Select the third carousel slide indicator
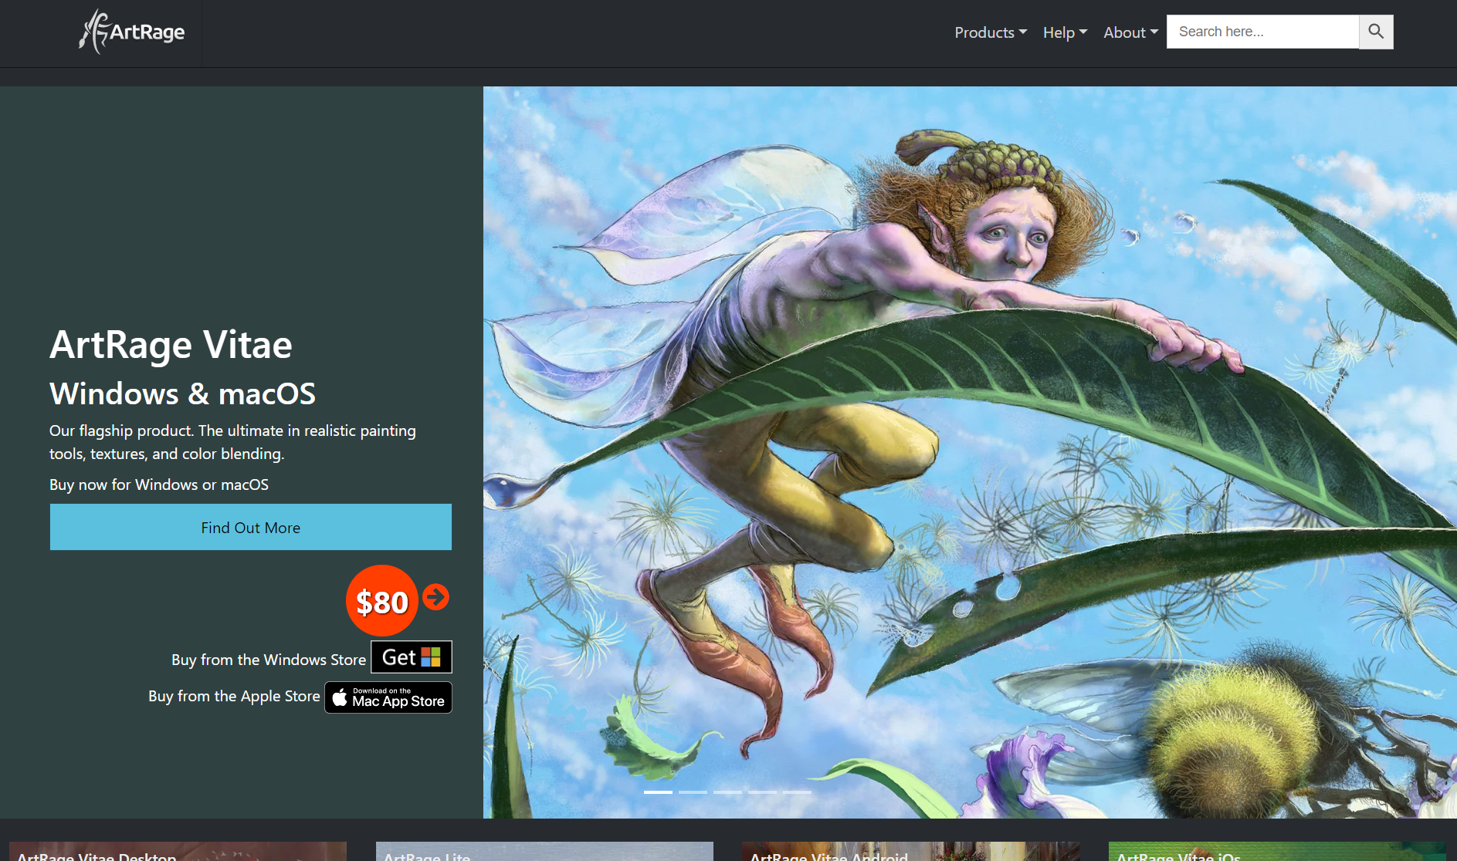 click(727, 792)
